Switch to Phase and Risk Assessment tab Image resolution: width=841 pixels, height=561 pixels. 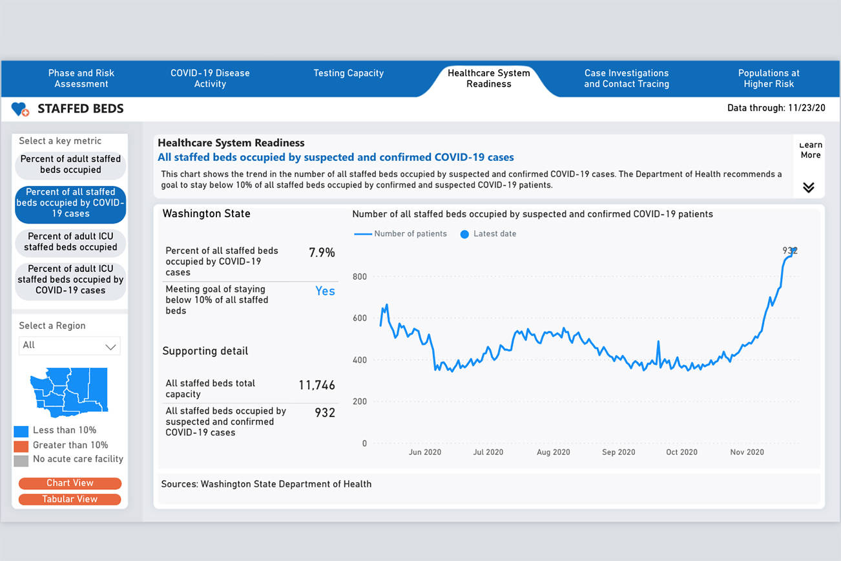tap(81, 78)
